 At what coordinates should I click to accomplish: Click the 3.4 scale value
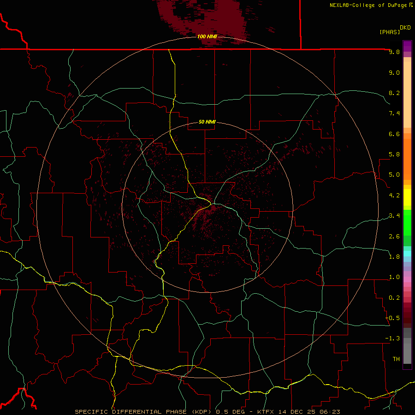tap(394, 216)
